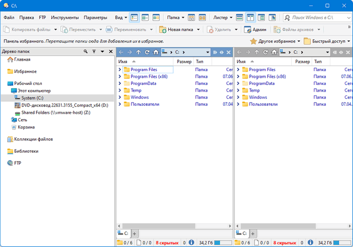Click the Новая папка button
The width and height of the screenshot is (353, 247).
176,29
